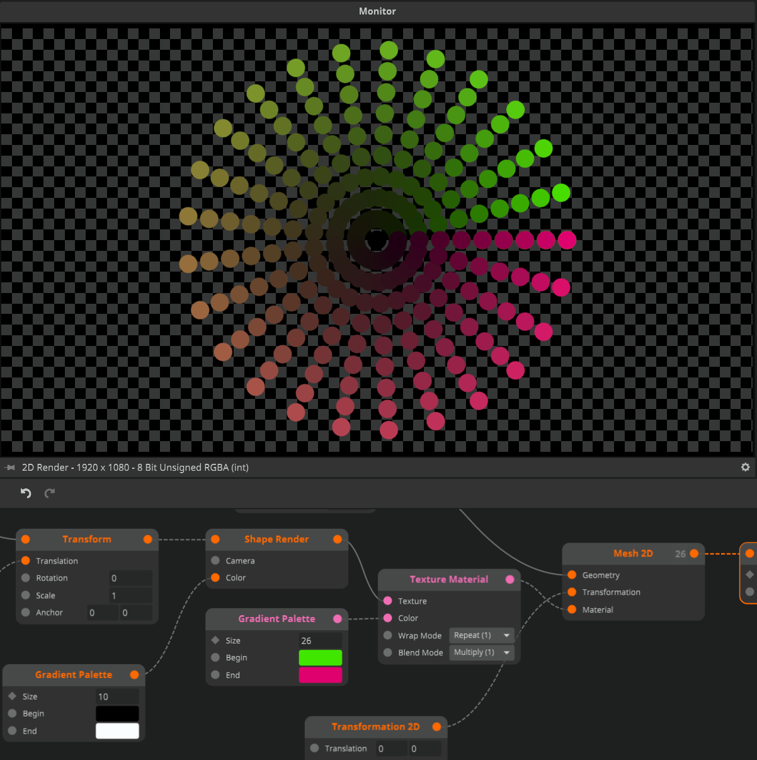Open the green Begin color swatch
Image resolution: width=757 pixels, height=760 pixels.
pyautogui.click(x=320, y=657)
